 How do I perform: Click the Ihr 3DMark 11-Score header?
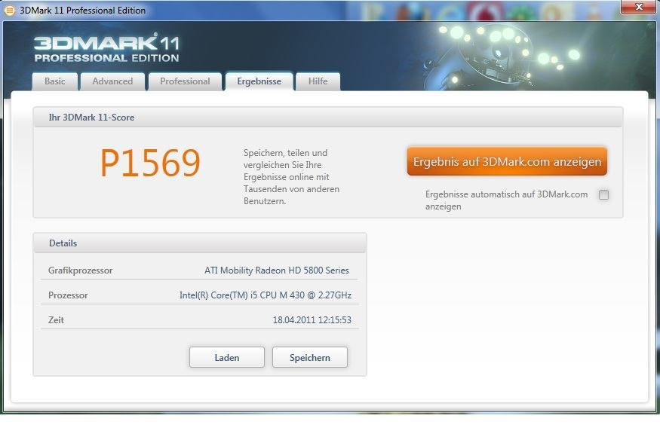pos(328,118)
